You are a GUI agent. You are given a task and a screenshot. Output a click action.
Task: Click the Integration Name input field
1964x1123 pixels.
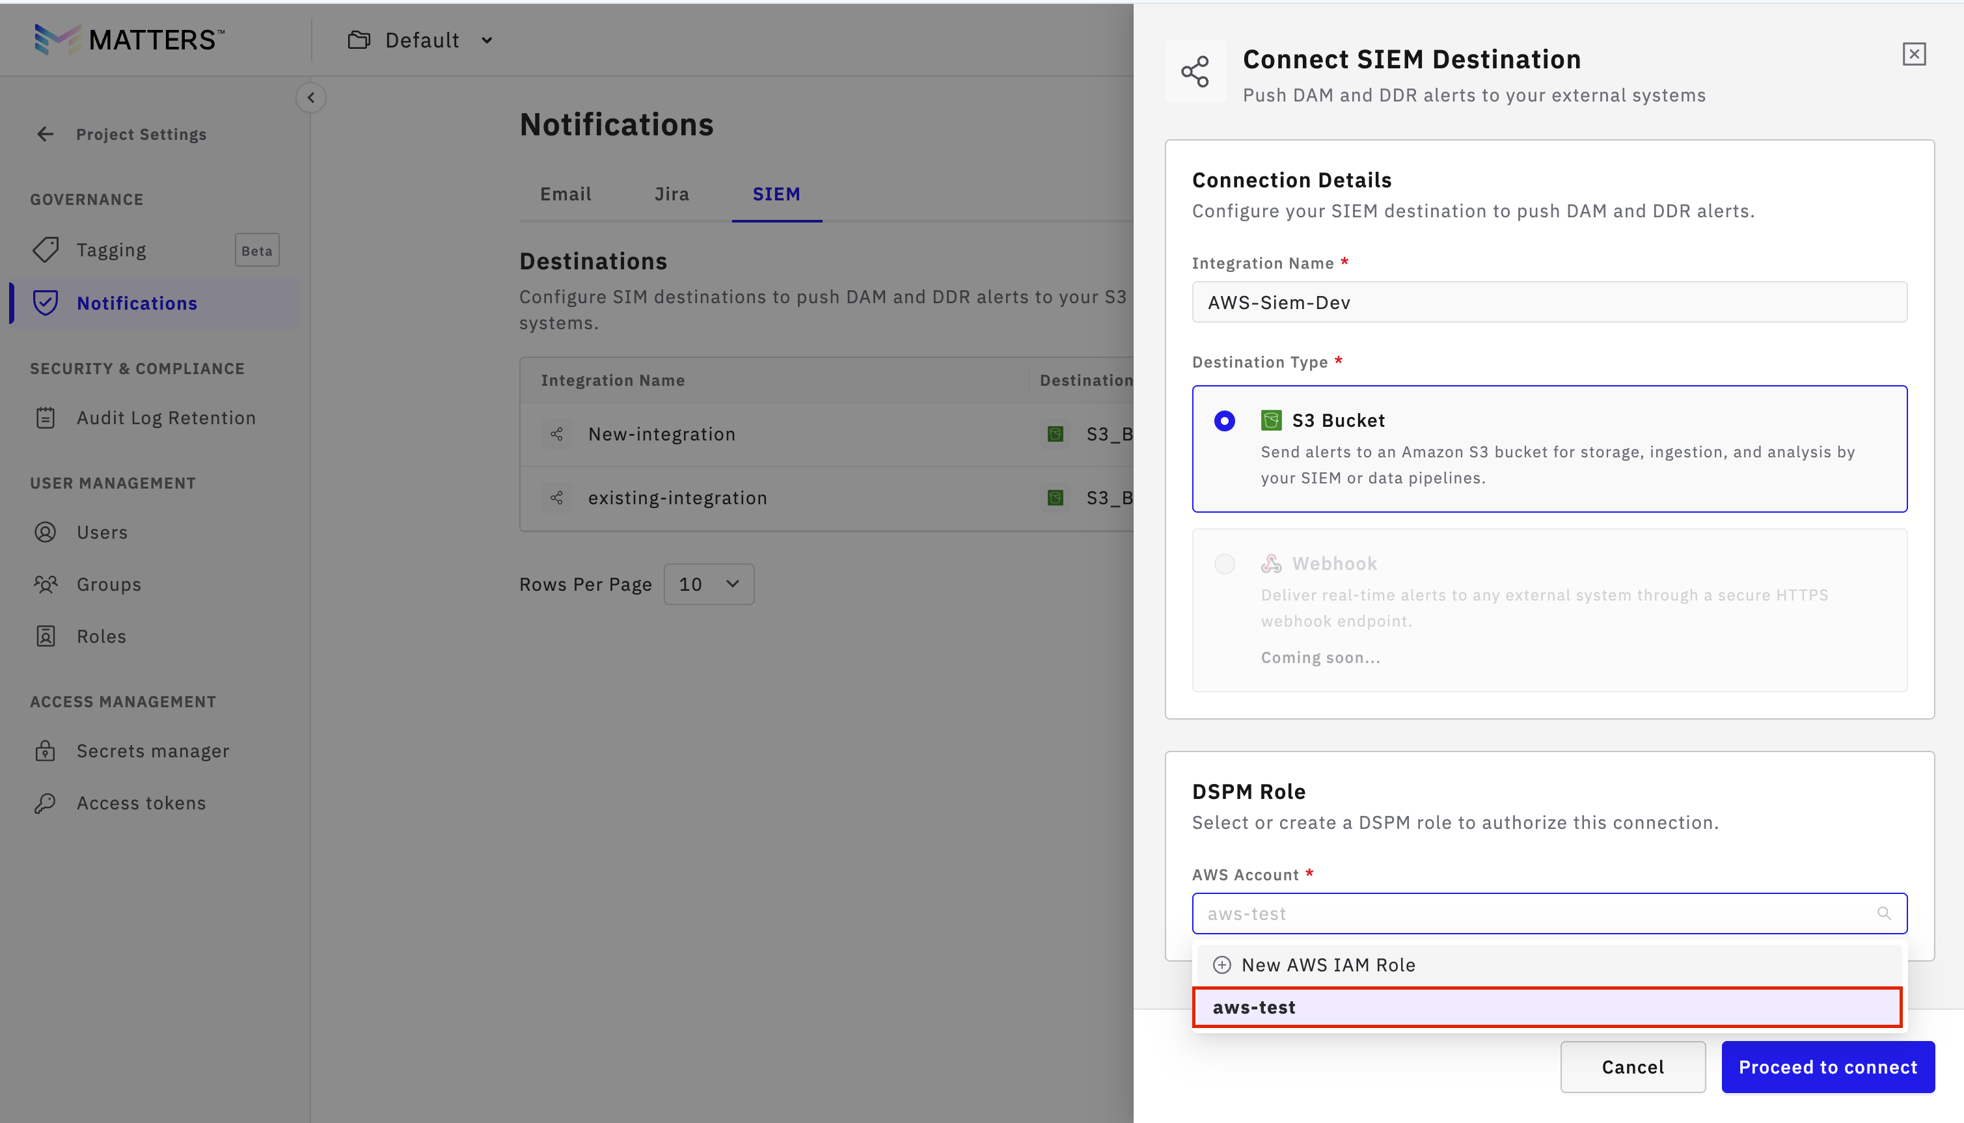point(1549,303)
